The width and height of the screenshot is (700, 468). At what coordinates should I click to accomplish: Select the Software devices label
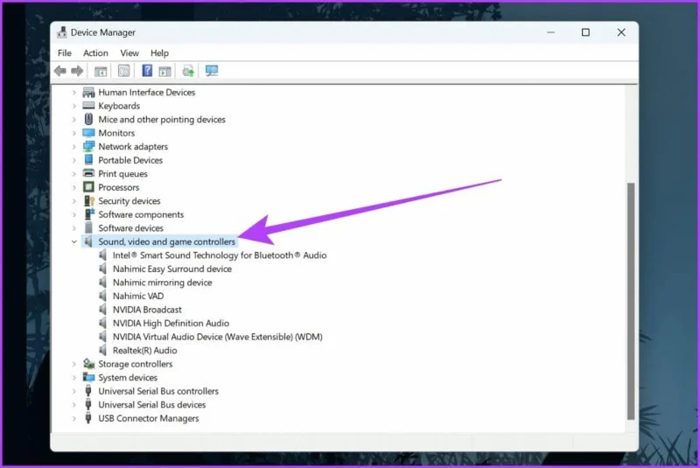click(130, 228)
